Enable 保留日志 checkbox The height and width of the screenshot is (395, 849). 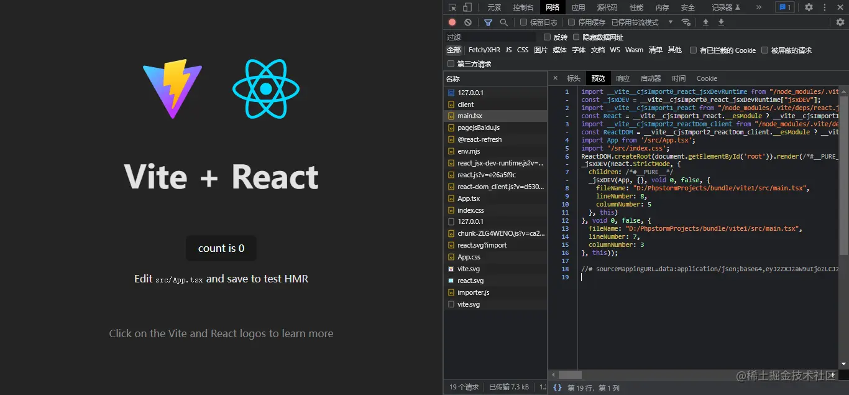524,22
